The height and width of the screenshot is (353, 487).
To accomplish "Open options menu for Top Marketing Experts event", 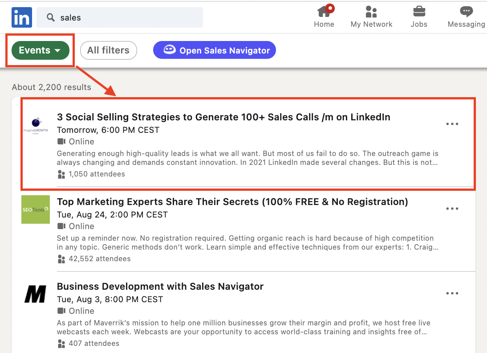I will click(x=452, y=209).
